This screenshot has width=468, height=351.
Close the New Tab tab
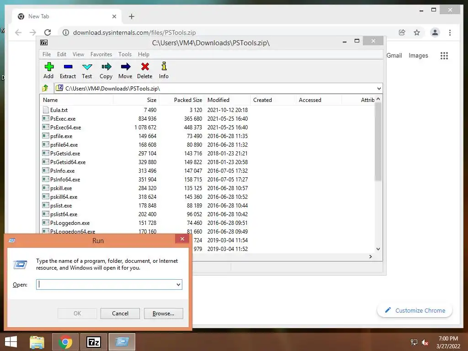point(114,16)
